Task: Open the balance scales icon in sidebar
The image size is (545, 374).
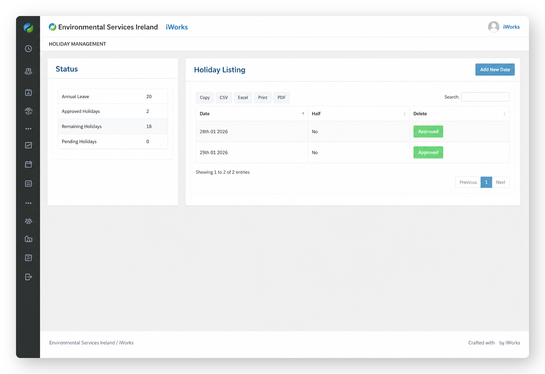Action: [x=28, y=111]
